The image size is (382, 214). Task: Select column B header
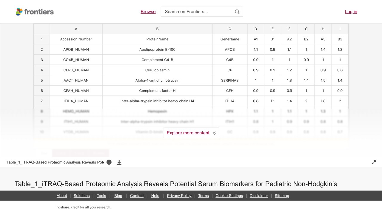(157, 29)
